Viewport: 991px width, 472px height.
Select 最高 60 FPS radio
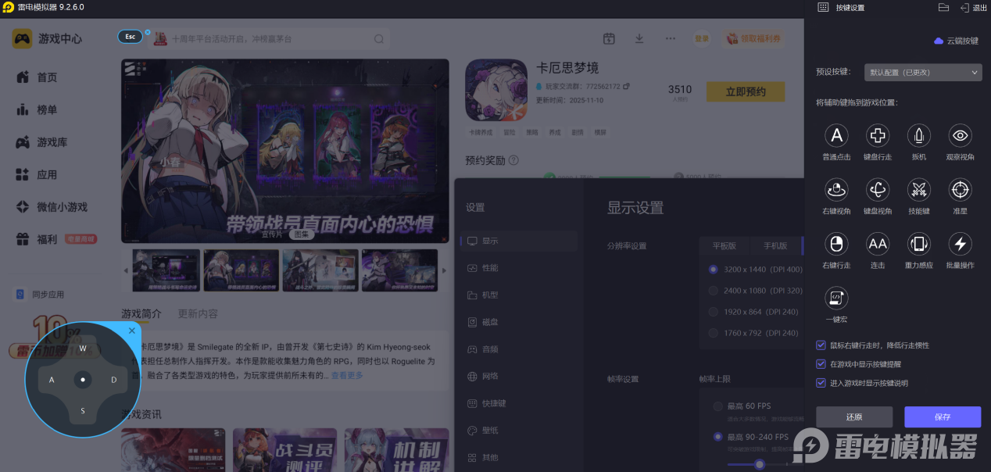click(x=717, y=406)
